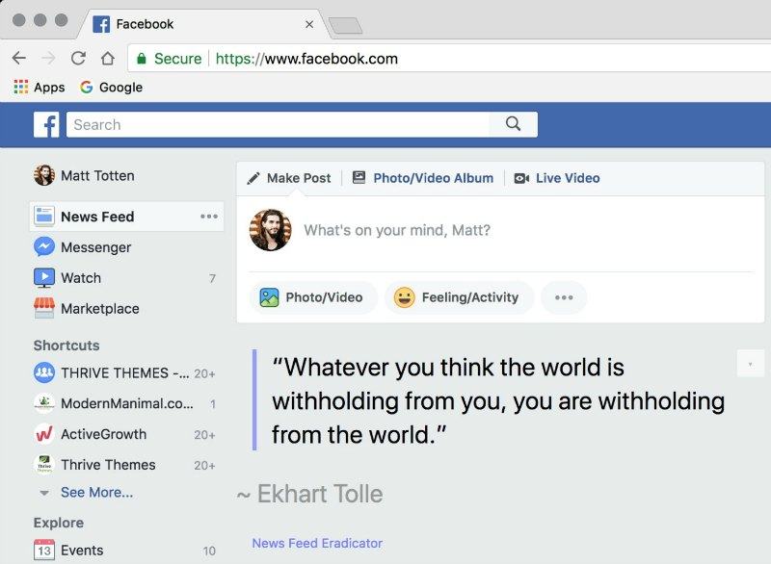The image size is (771, 564).
Task: Open the quote options dropdown arrow
Action: pyautogui.click(x=751, y=364)
